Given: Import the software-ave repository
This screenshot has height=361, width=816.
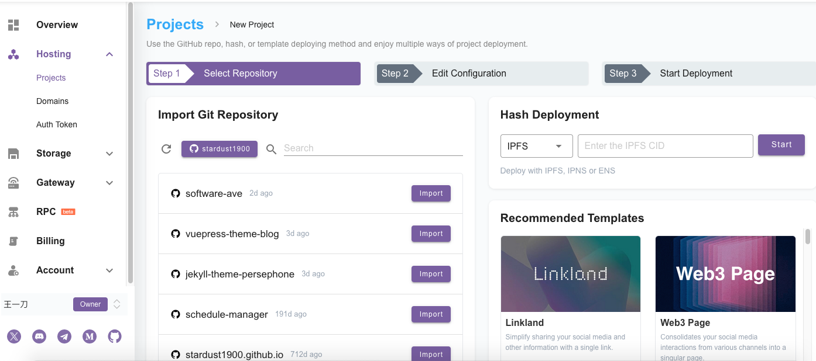Looking at the screenshot, I should click(x=431, y=193).
